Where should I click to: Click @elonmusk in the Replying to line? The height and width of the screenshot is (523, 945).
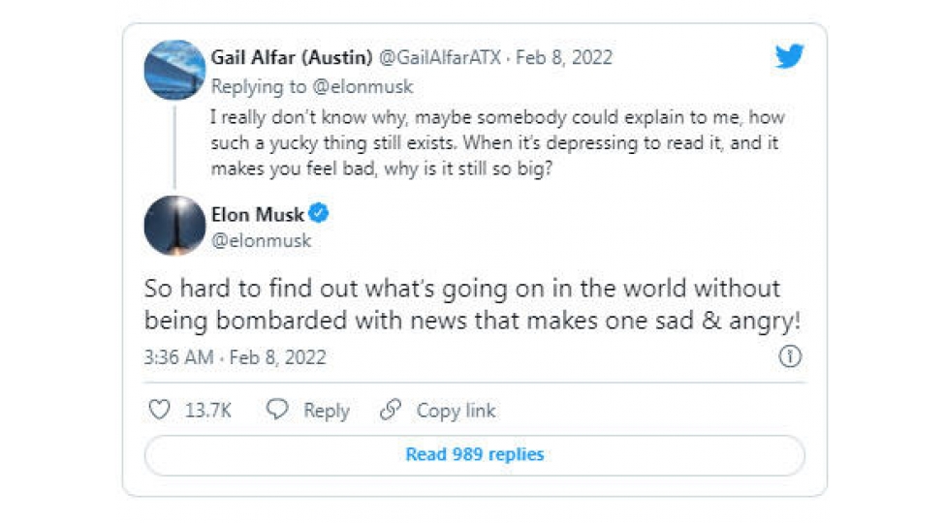[x=363, y=87]
